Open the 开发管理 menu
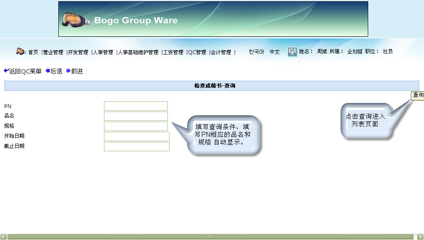 [78, 52]
